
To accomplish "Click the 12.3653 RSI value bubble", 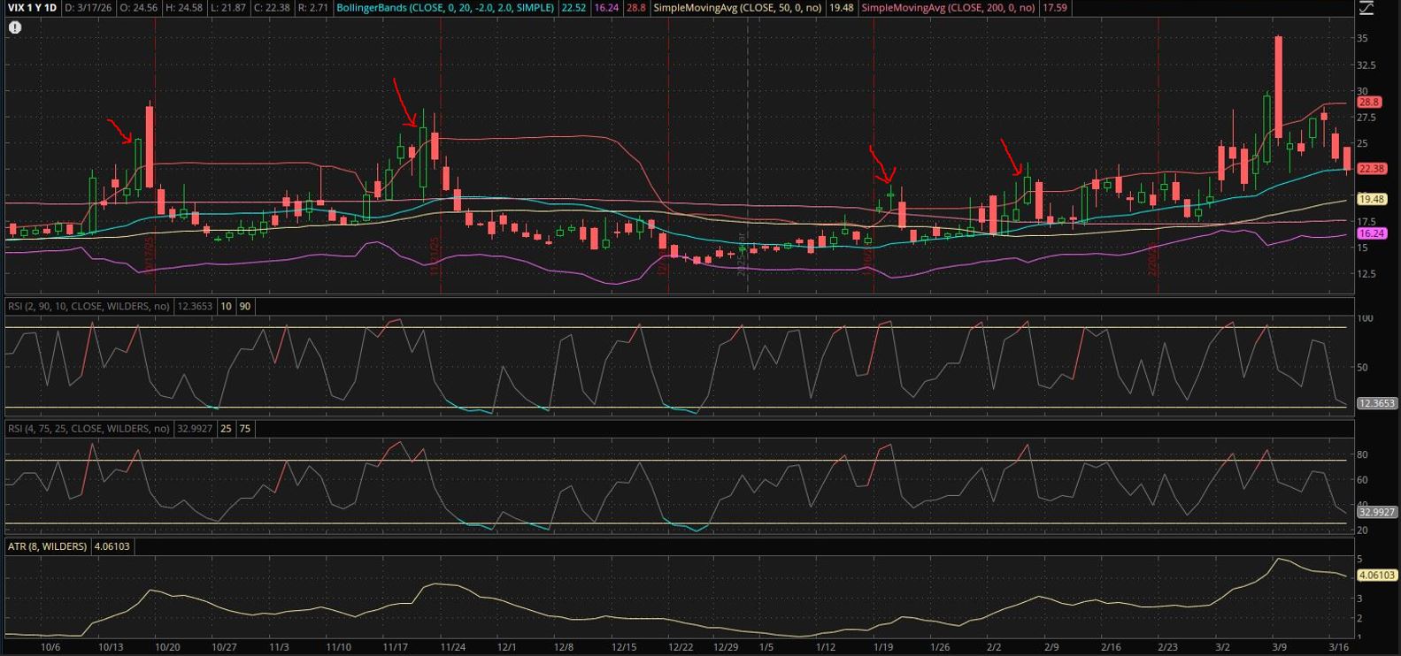I will click(x=1376, y=403).
